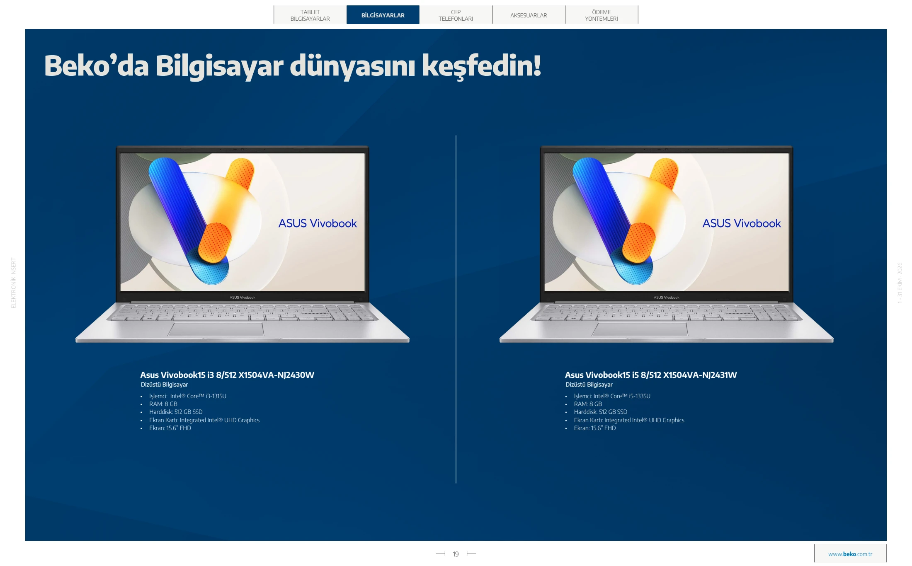Click Ekran Kartı line under i3 model

(x=204, y=420)
